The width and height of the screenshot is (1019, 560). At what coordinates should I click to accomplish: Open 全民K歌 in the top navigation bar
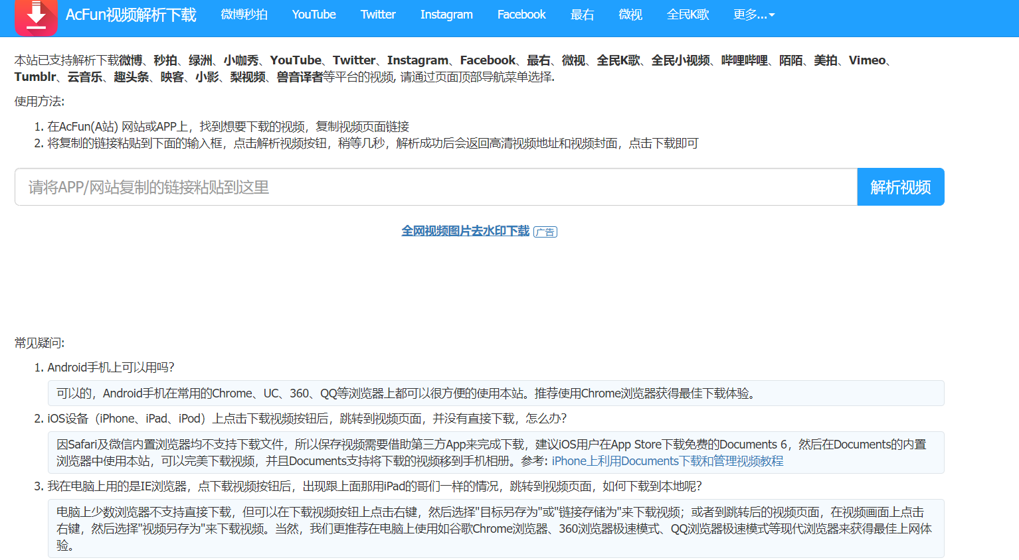click(x=688, y=15)
